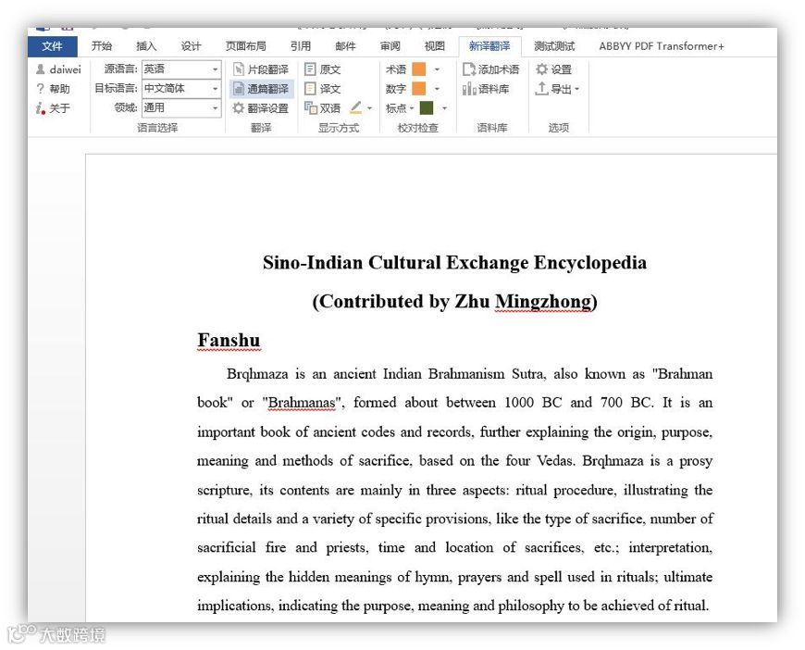
Task: Open the 标点 label dropdown
Action: pos(400,108)
